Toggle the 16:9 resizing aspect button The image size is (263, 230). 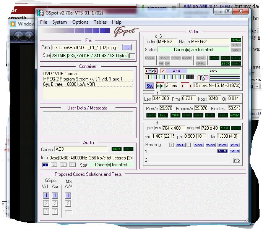click(234, 151)
